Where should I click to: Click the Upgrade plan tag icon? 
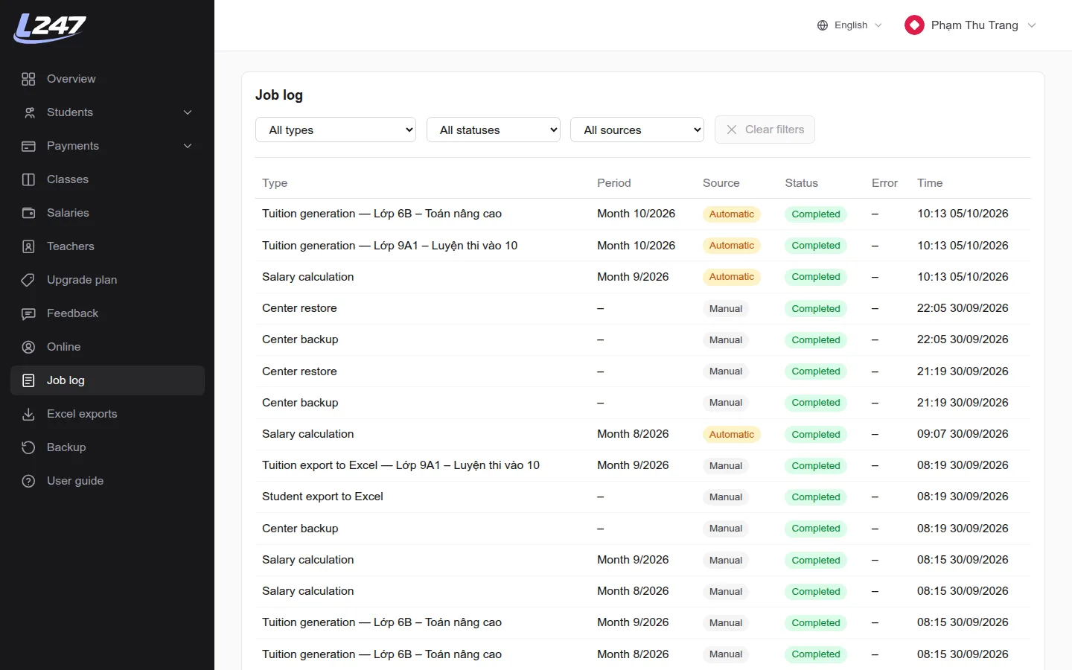[x=28, y=280]
